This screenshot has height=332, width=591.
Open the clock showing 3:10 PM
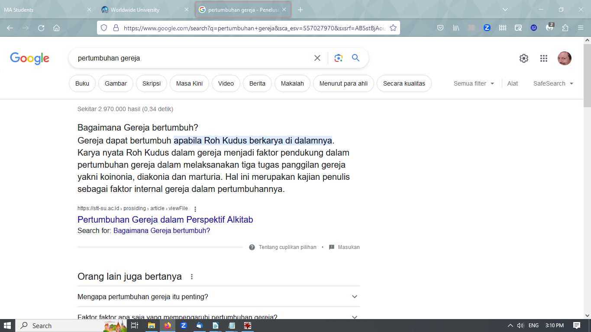(x=555, y=326)
